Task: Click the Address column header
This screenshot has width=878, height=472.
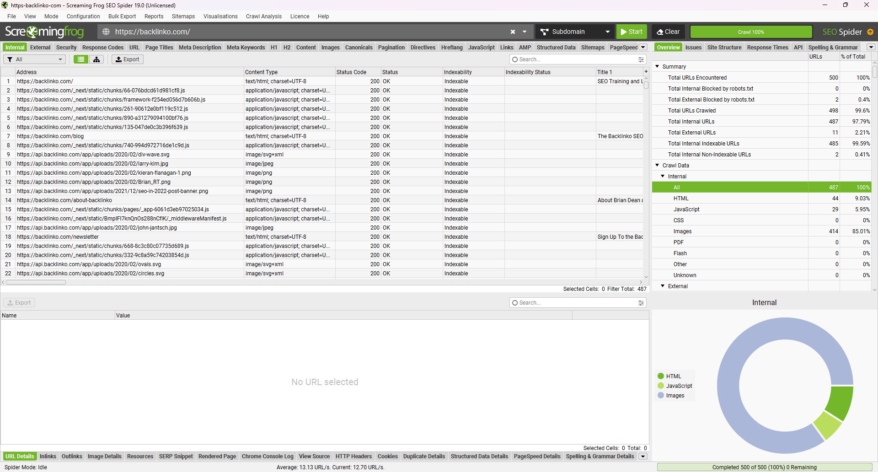Action: [129, 72]
